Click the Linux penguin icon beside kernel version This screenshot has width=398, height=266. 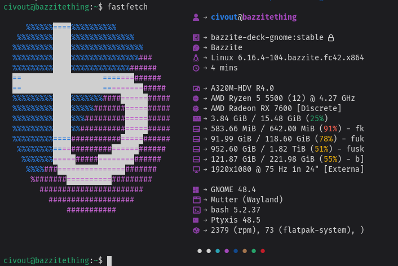pyautogui.click(x=196, y=58)
